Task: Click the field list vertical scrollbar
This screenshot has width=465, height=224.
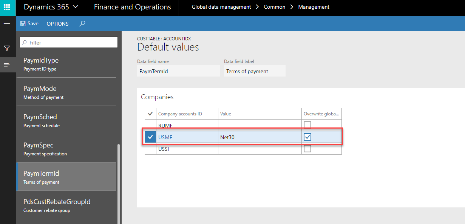Action: pos(119,181)
